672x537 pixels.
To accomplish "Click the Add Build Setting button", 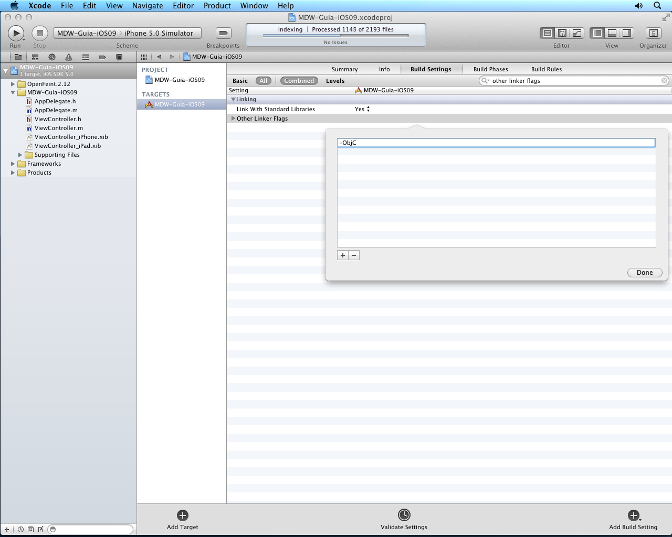I will (633, 520).
